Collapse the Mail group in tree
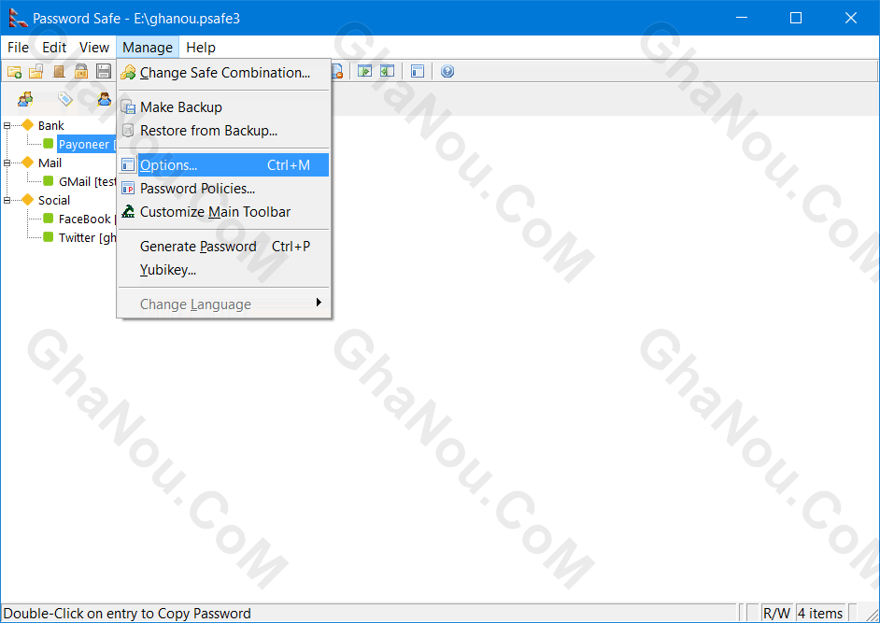 coord(7,163)
